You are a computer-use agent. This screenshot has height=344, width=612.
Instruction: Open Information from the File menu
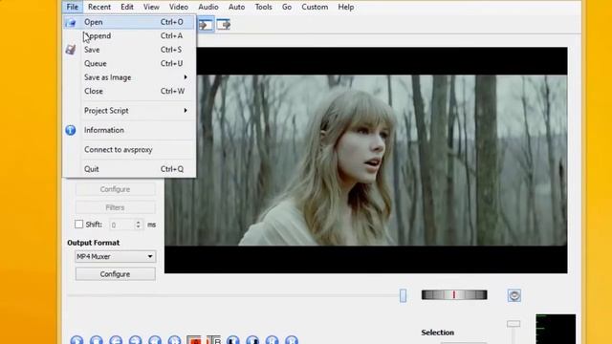129,130
